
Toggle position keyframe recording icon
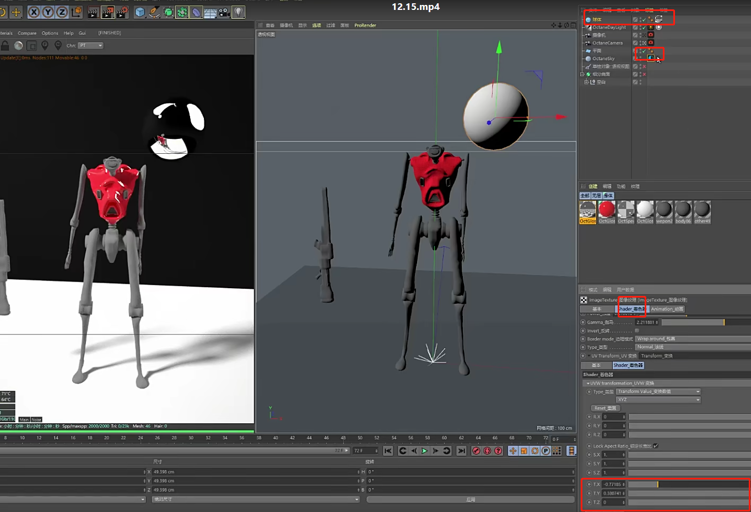[x=513, y=451]
